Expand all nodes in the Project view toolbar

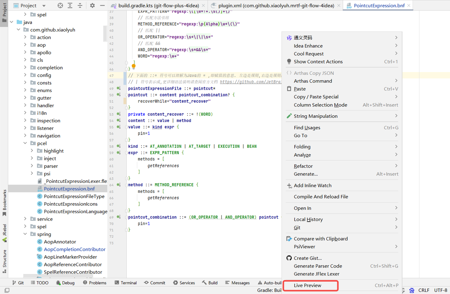point(69,5)
